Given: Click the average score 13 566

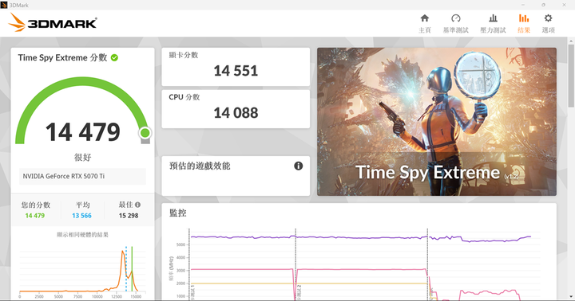Looking at the screenshot, I should pos(81,216).
